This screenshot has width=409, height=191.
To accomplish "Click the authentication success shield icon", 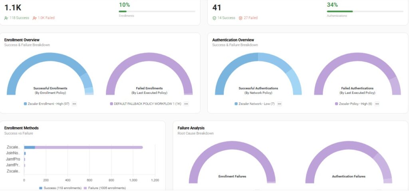I will [x=214, y=18].
